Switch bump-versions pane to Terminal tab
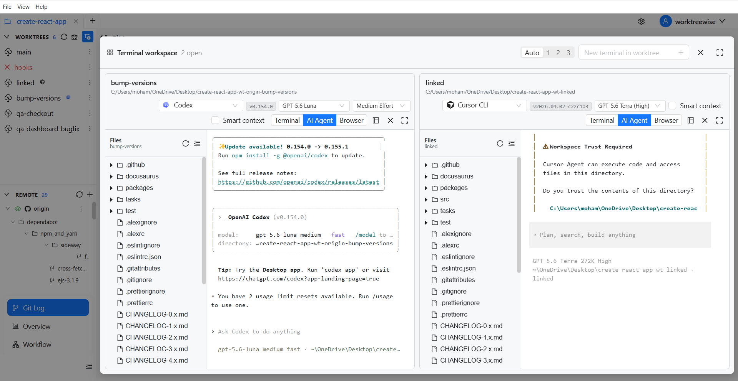 click(x=287, y=120)
